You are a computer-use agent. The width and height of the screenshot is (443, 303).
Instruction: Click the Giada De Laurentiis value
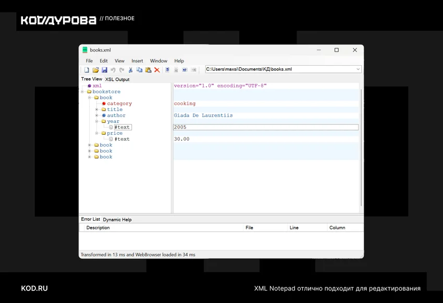pyautogui.click(x=203, y=116)
